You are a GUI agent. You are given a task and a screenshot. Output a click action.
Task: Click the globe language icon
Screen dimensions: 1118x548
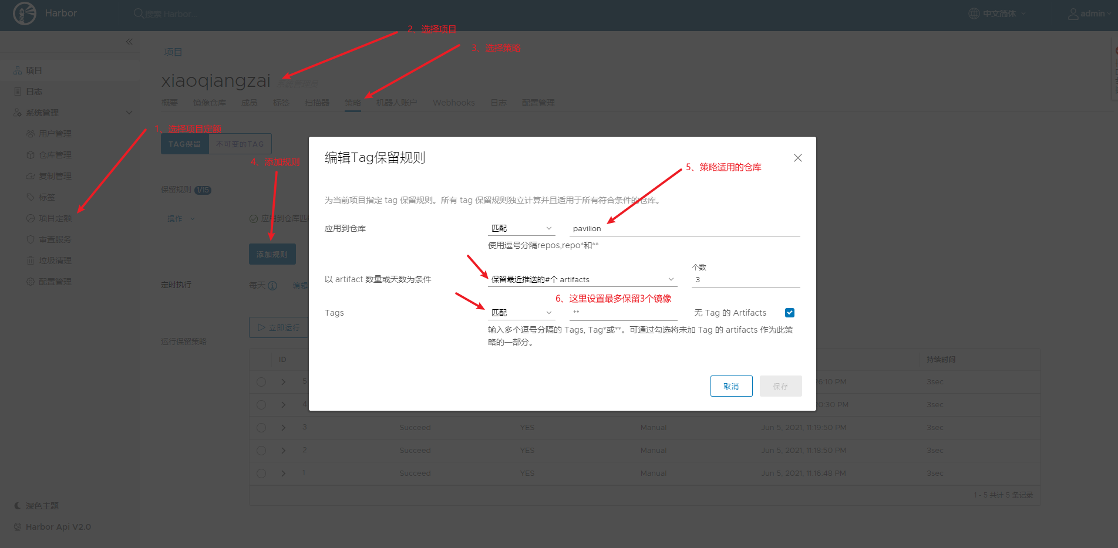(974, 13)
